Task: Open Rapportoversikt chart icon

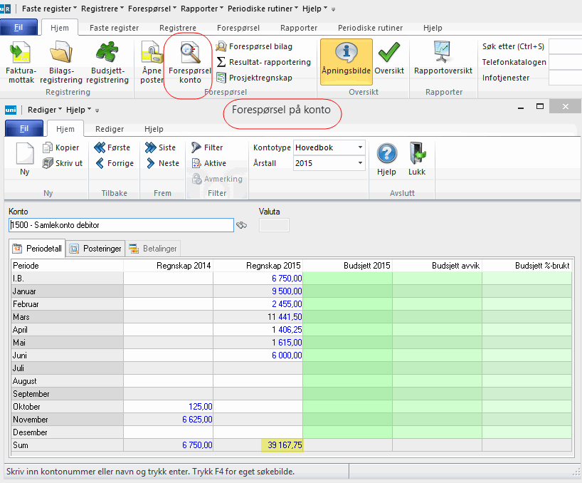Action: tap(443, 54)
